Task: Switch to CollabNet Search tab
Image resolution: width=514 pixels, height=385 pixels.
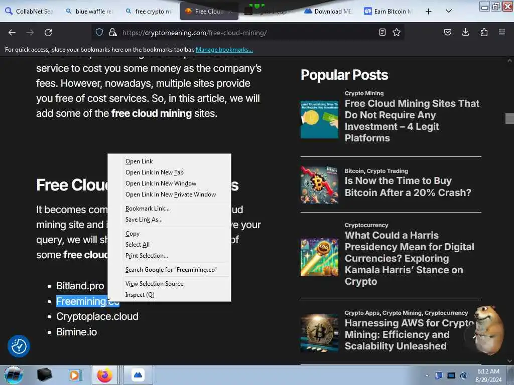Action: 29,12
